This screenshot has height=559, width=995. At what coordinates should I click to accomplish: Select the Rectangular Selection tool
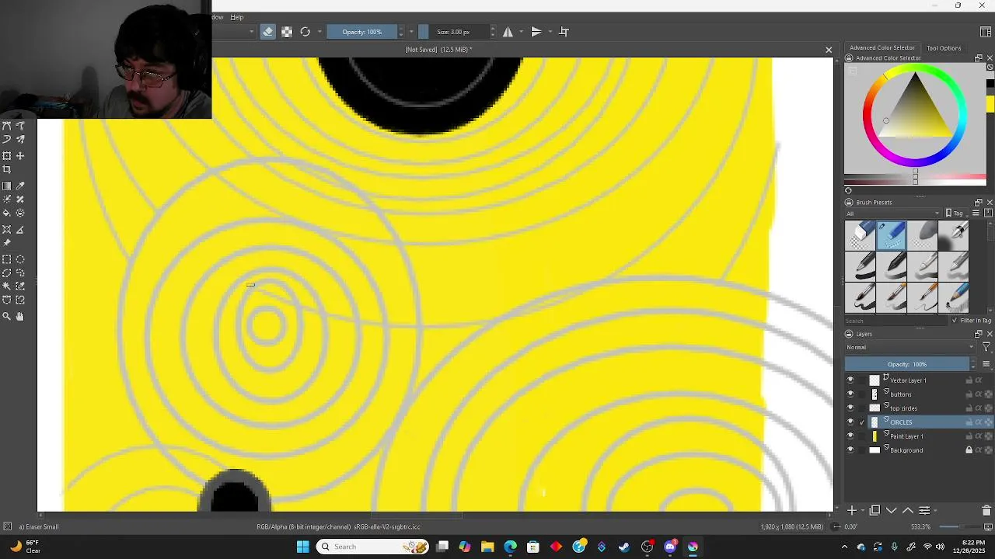(x=7, y=259)
